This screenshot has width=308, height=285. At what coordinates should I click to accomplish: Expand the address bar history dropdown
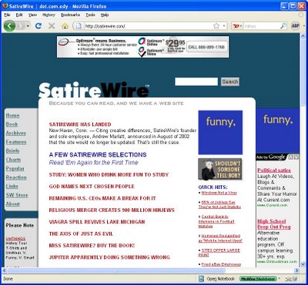(224, 26)
